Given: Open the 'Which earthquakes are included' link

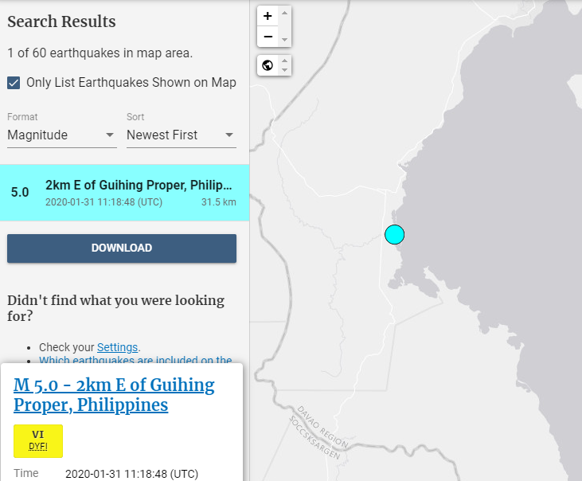Looking at the screenshot, I should (135, 360).
